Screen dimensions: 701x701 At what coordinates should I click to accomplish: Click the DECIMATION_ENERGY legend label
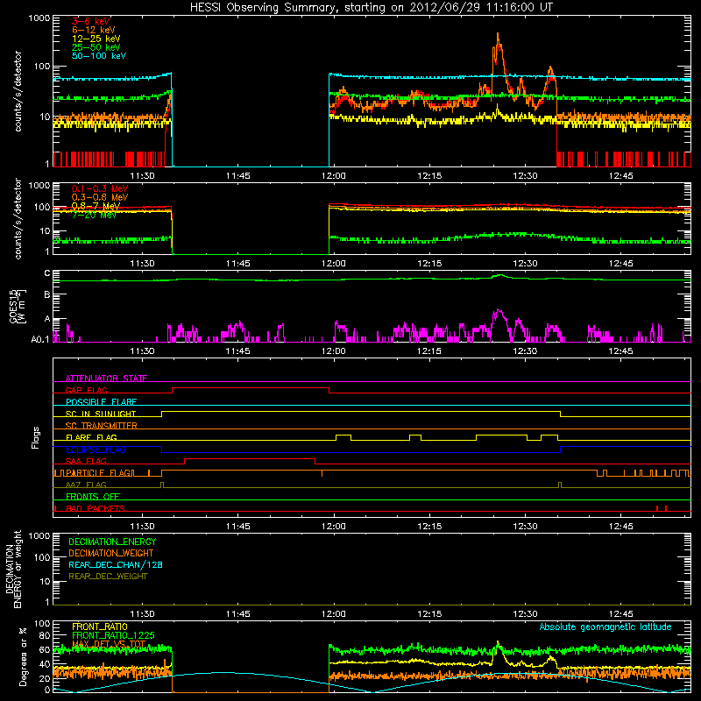(112, 542)
